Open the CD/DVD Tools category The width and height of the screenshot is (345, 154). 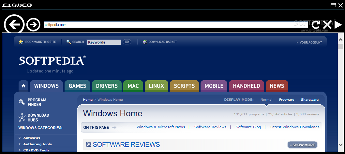36,150
